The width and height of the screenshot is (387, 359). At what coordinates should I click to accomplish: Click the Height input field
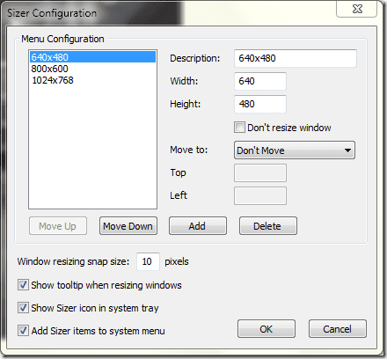[x=260, y=104]
